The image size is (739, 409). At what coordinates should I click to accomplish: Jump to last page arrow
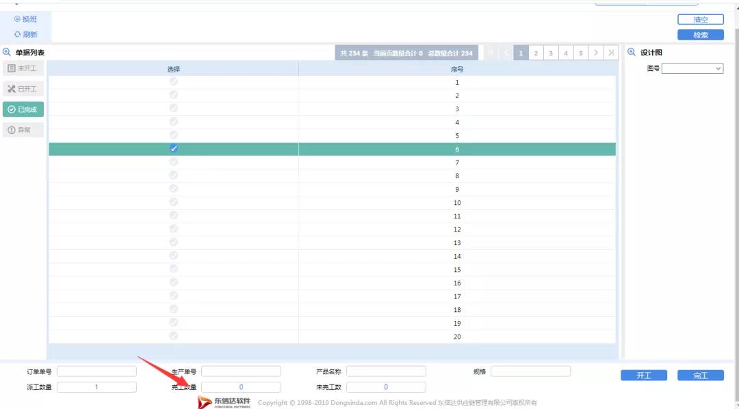pyautogui.click(x=611, y=53)
